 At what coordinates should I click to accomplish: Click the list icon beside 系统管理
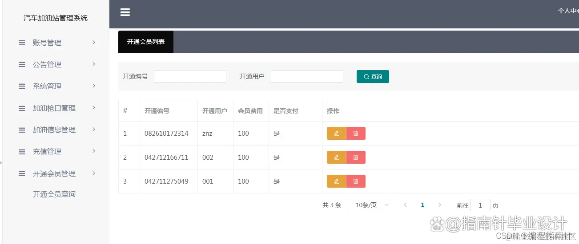coord(22,86)
